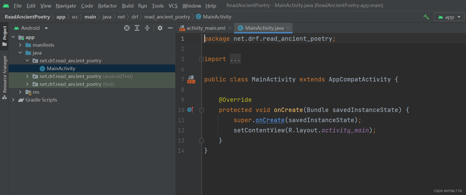Open the Navigate menu

coord(66,6)
